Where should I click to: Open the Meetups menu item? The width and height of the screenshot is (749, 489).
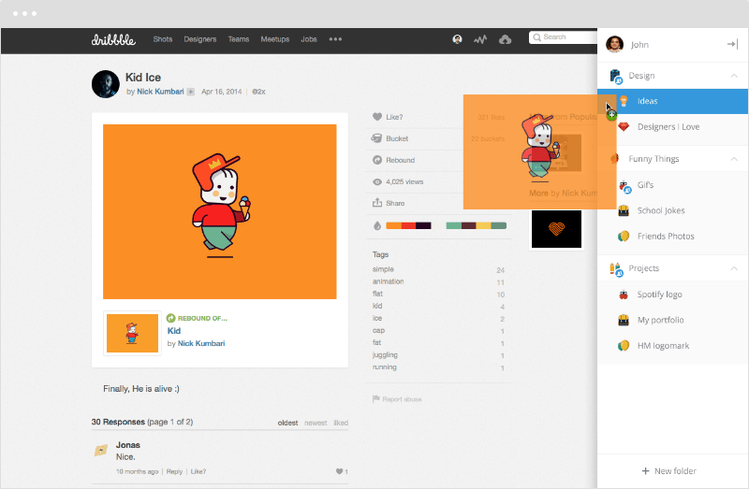click(275, 39)
